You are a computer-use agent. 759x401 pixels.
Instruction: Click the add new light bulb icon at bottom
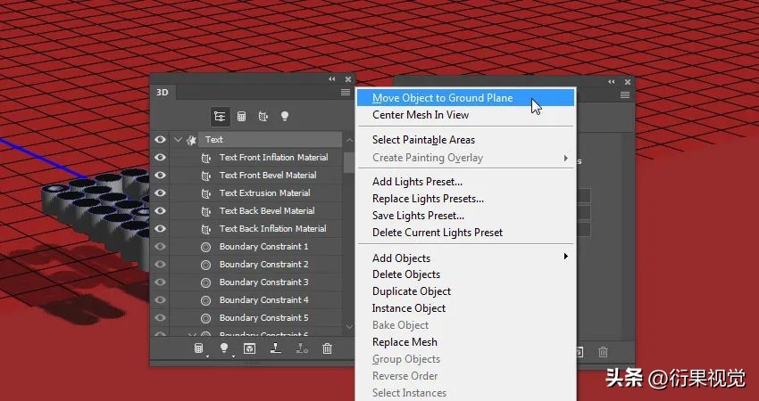[223, 348]
